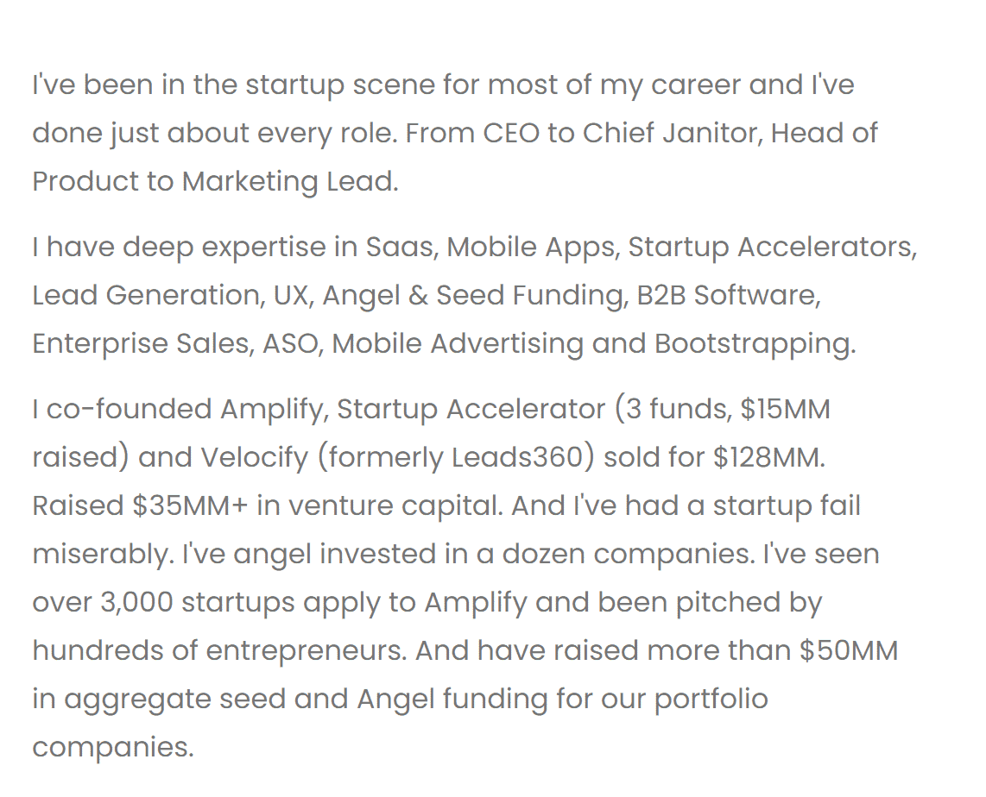The height and width of the screenshot is (797, 986).
Task: Click the final word 'companies.'
Action: point(113,747)
